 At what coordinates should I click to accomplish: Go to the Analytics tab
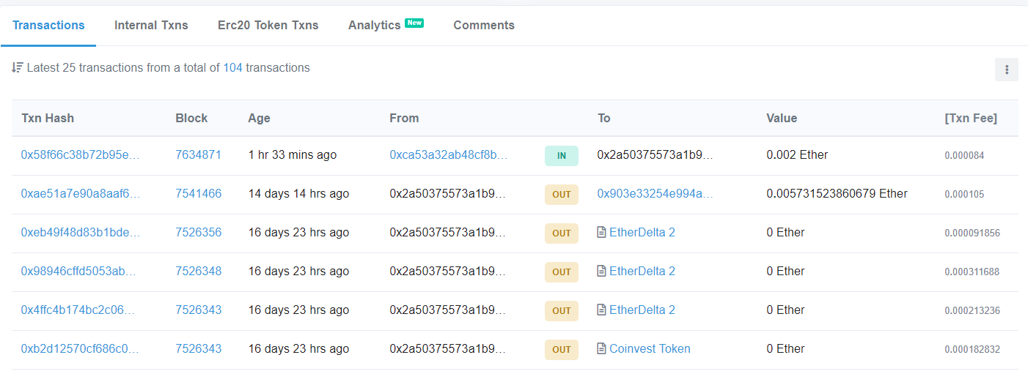(x=375, y=25)
